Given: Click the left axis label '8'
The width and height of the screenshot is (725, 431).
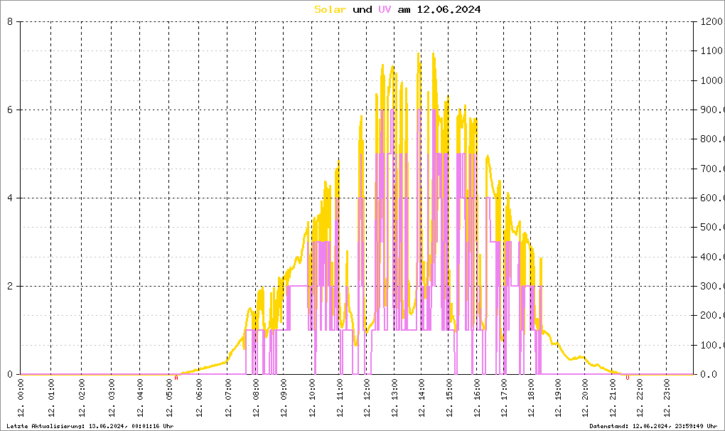Looking at the screenshot, I should point(10,21).
